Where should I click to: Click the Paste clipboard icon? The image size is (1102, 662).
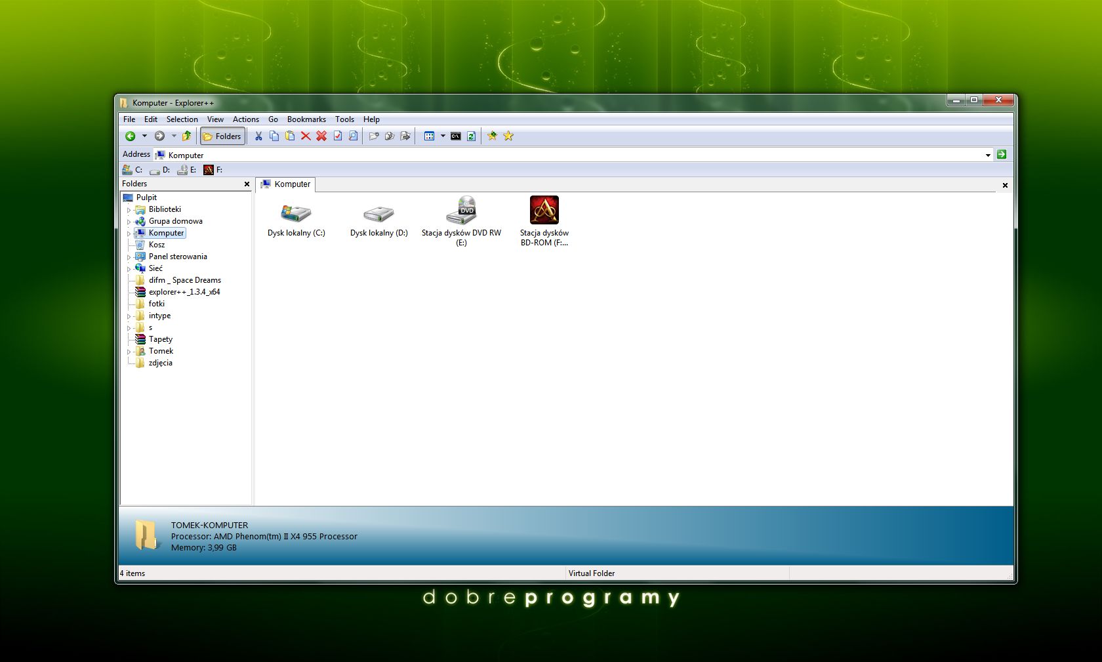(x=290, y=136)
